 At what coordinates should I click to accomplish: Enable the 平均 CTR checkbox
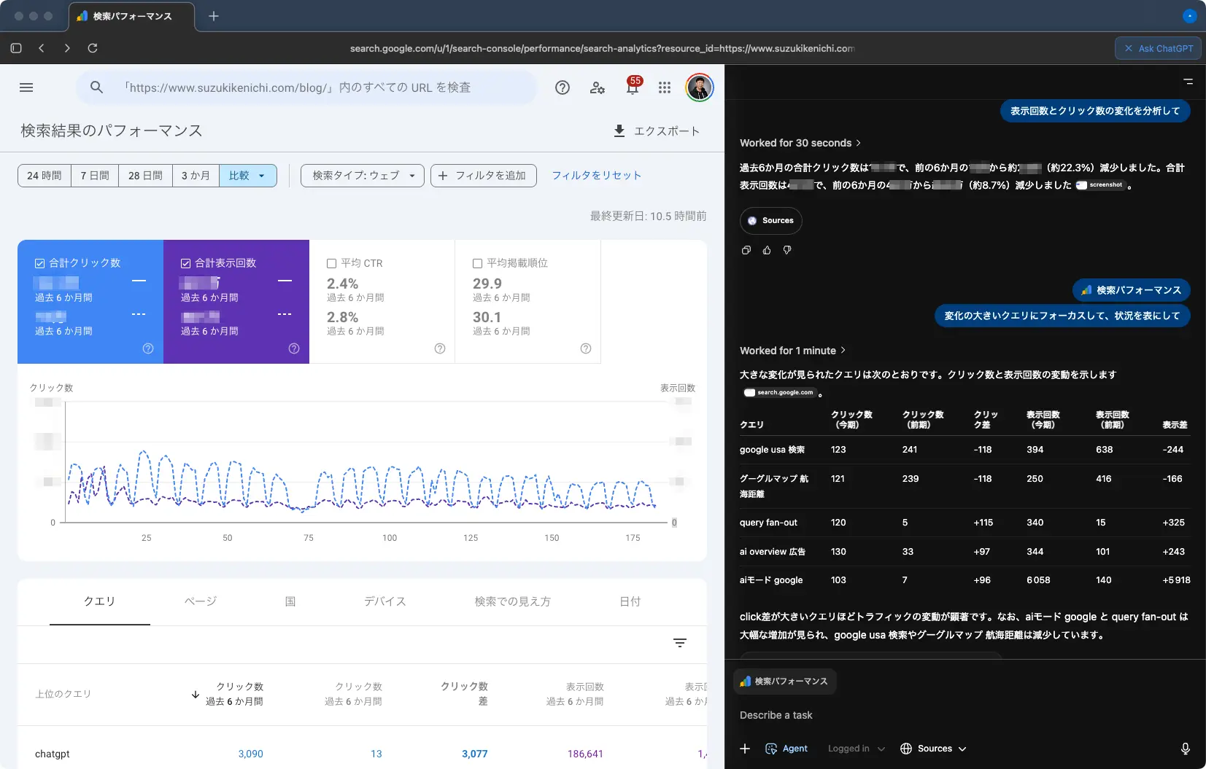(x=332, y=263)
